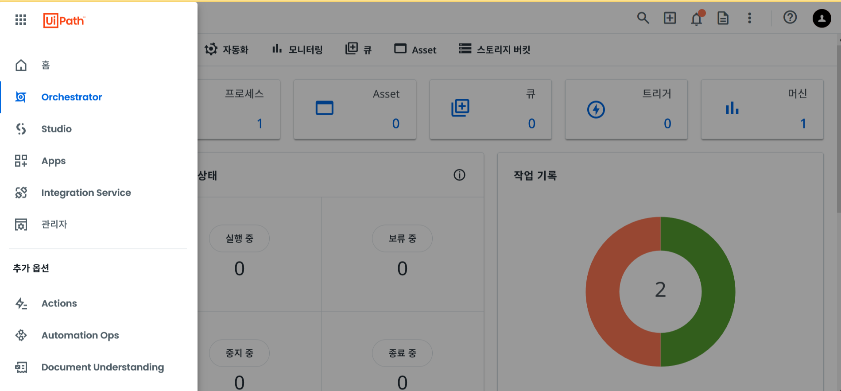The width and height of the screenshot is (841, 391).
Task: Click the queue card plus-stack icon
Action: coord(460,108)
